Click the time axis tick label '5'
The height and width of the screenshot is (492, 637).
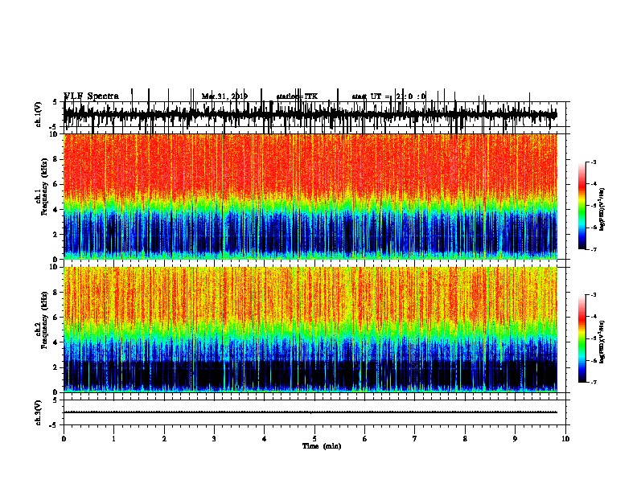click(x=314, y=439)
